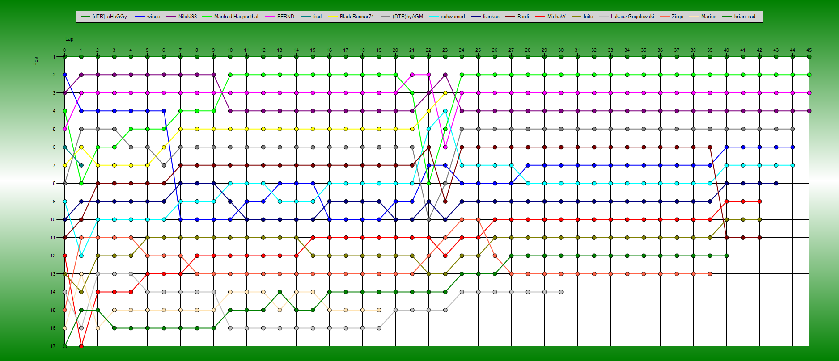839x361 pixels.
Task: Select the loite legend entry
Action: click(x=583, y=17)
